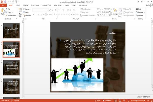Open Quick Styles gallery
The image size is (153, 102).
tap(120, 13)
